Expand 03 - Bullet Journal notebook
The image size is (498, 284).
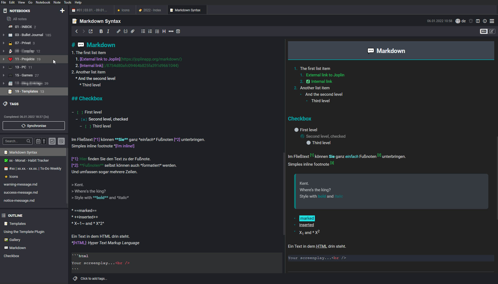point(3,35)
